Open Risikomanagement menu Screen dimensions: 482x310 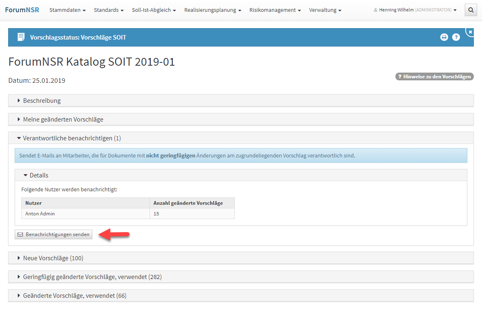275,10
